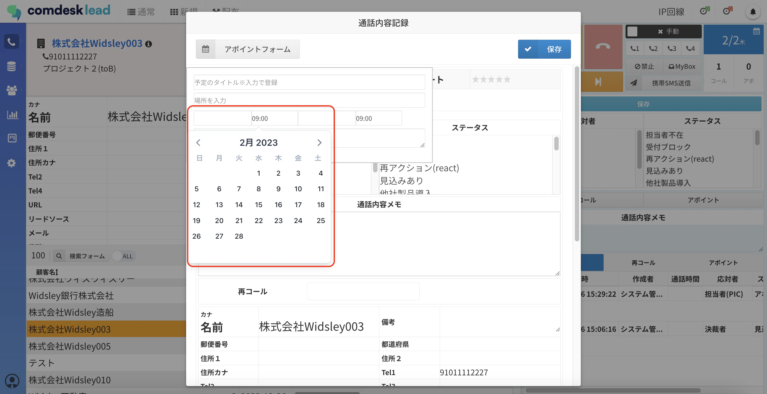Click the start date input field
767x394 pixels.
[222, 118]
